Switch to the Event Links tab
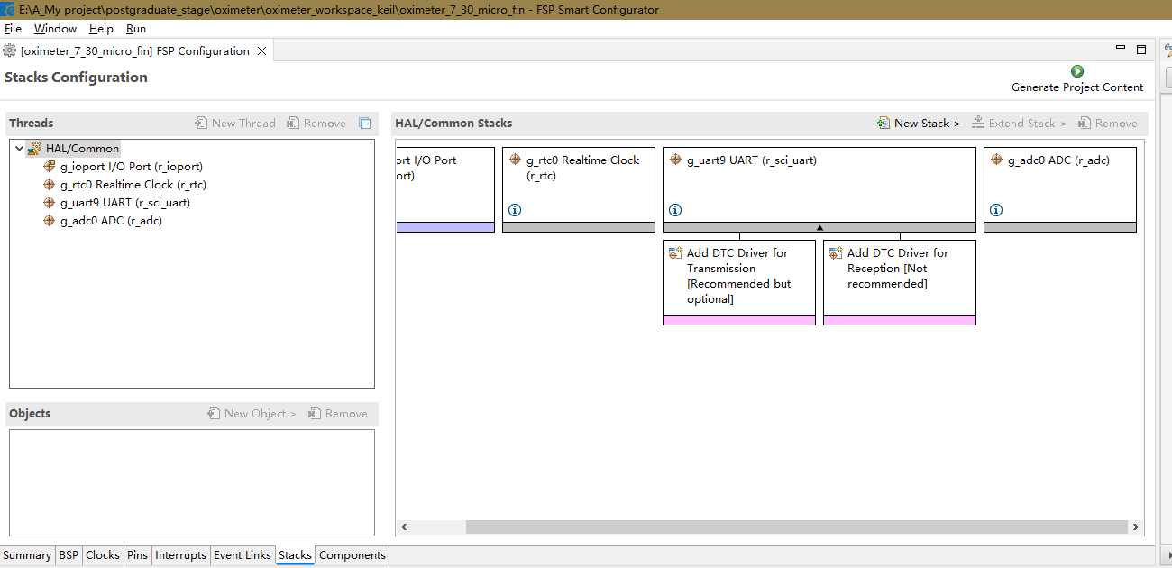 click(x=243, y=555)
